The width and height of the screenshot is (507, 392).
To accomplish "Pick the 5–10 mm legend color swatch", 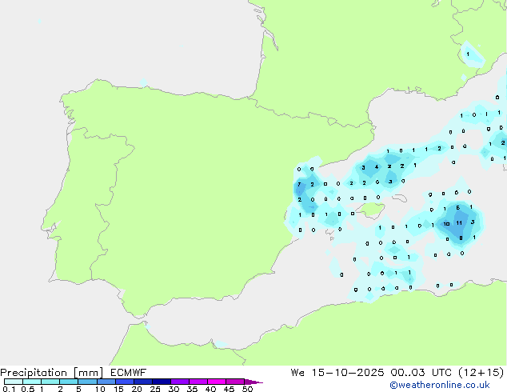I will tap(88, 382).
